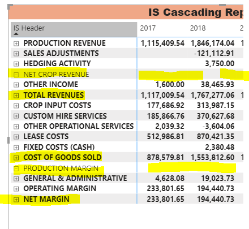249x229 pixels.
Task: Click the 1,553,812.60 cost of goods cell
Action: click(x=213, y=158)
